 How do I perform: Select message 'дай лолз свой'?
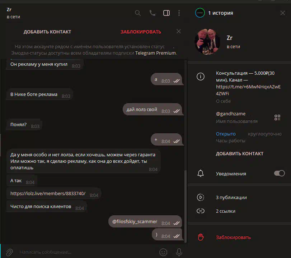click(x=153, y=110)
